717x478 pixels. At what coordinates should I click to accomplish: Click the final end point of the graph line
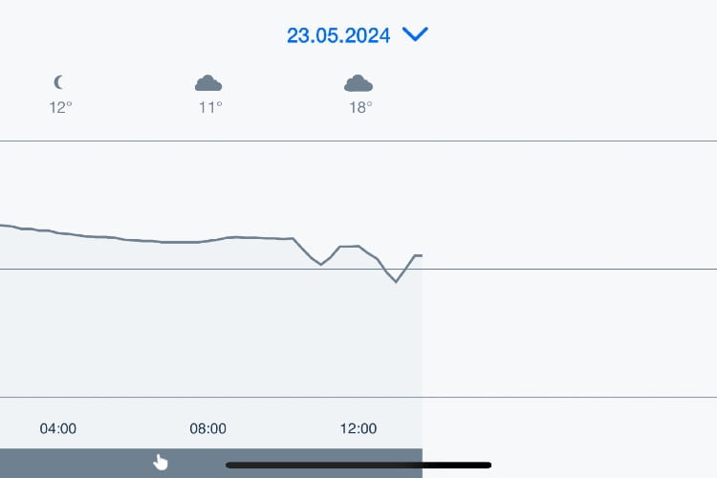(x=421, y=255)
